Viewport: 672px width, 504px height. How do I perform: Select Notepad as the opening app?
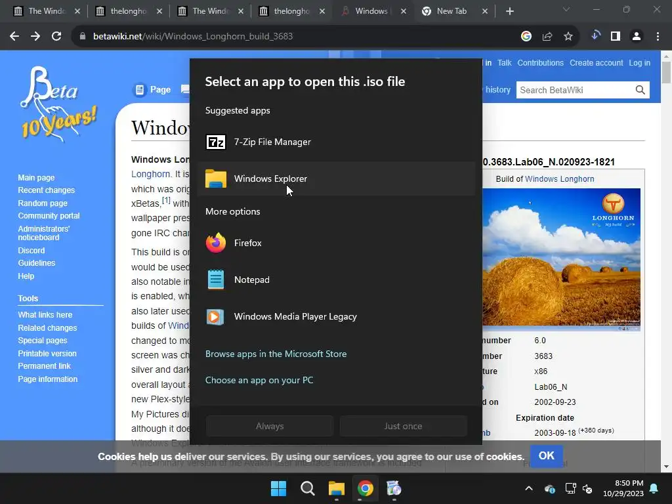click(x=336, y=280)
